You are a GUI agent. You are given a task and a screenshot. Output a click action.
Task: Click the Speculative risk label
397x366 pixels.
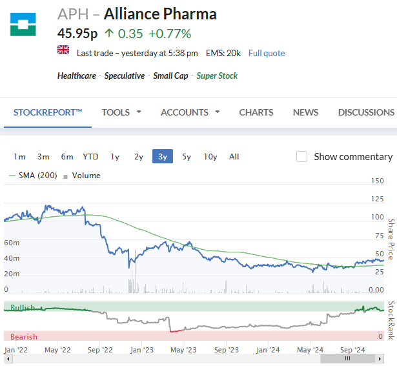125,76
